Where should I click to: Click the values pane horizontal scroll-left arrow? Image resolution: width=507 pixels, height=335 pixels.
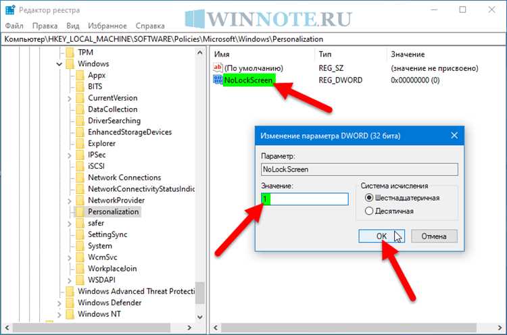tap(216, 328)
